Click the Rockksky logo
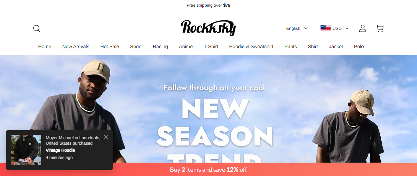Image resolution: width=417 pixels, height=176 pixels. point(209,28)
